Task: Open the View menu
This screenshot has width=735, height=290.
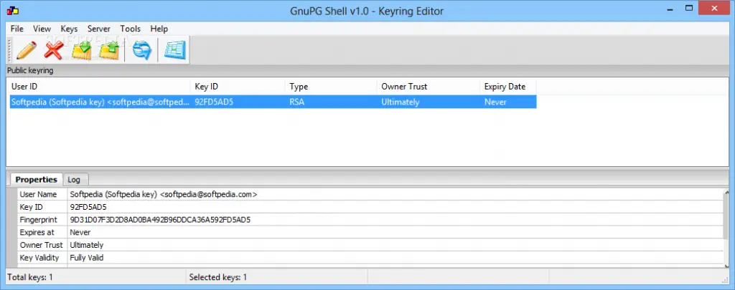Action: (42, 29)
